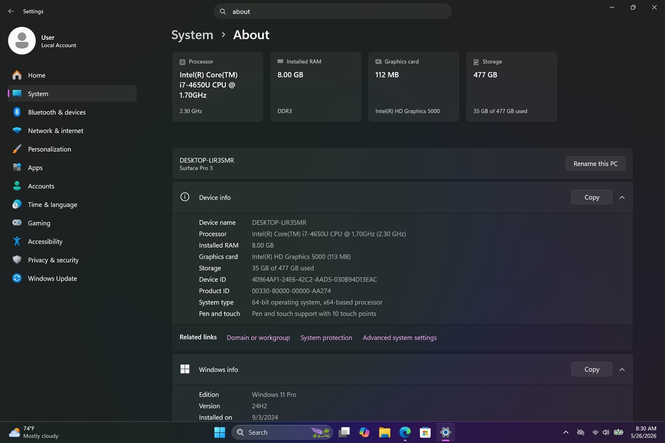665x443 pixels.
Task: Click the Windows info logo icon
Action: point(185,369)
